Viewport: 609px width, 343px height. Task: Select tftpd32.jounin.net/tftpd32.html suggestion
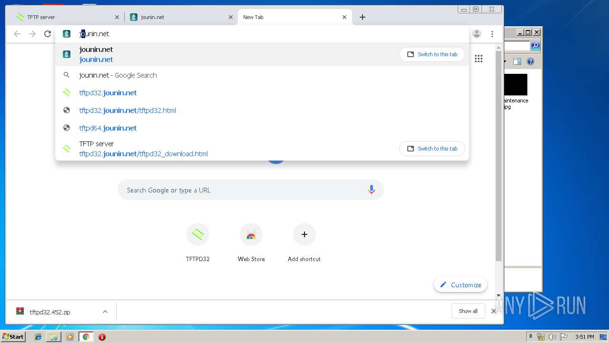pos(262,111)
